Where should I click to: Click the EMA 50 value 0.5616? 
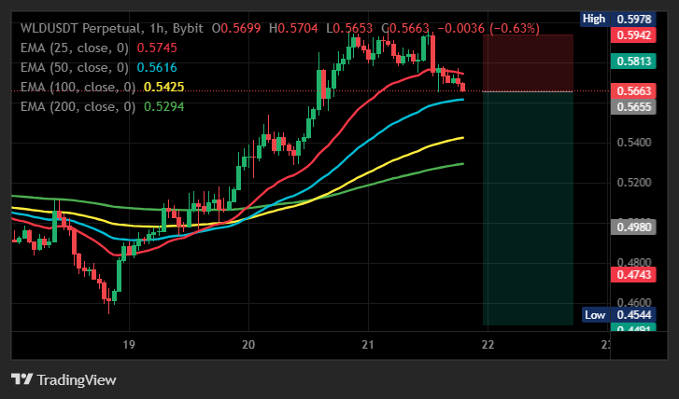157,67
